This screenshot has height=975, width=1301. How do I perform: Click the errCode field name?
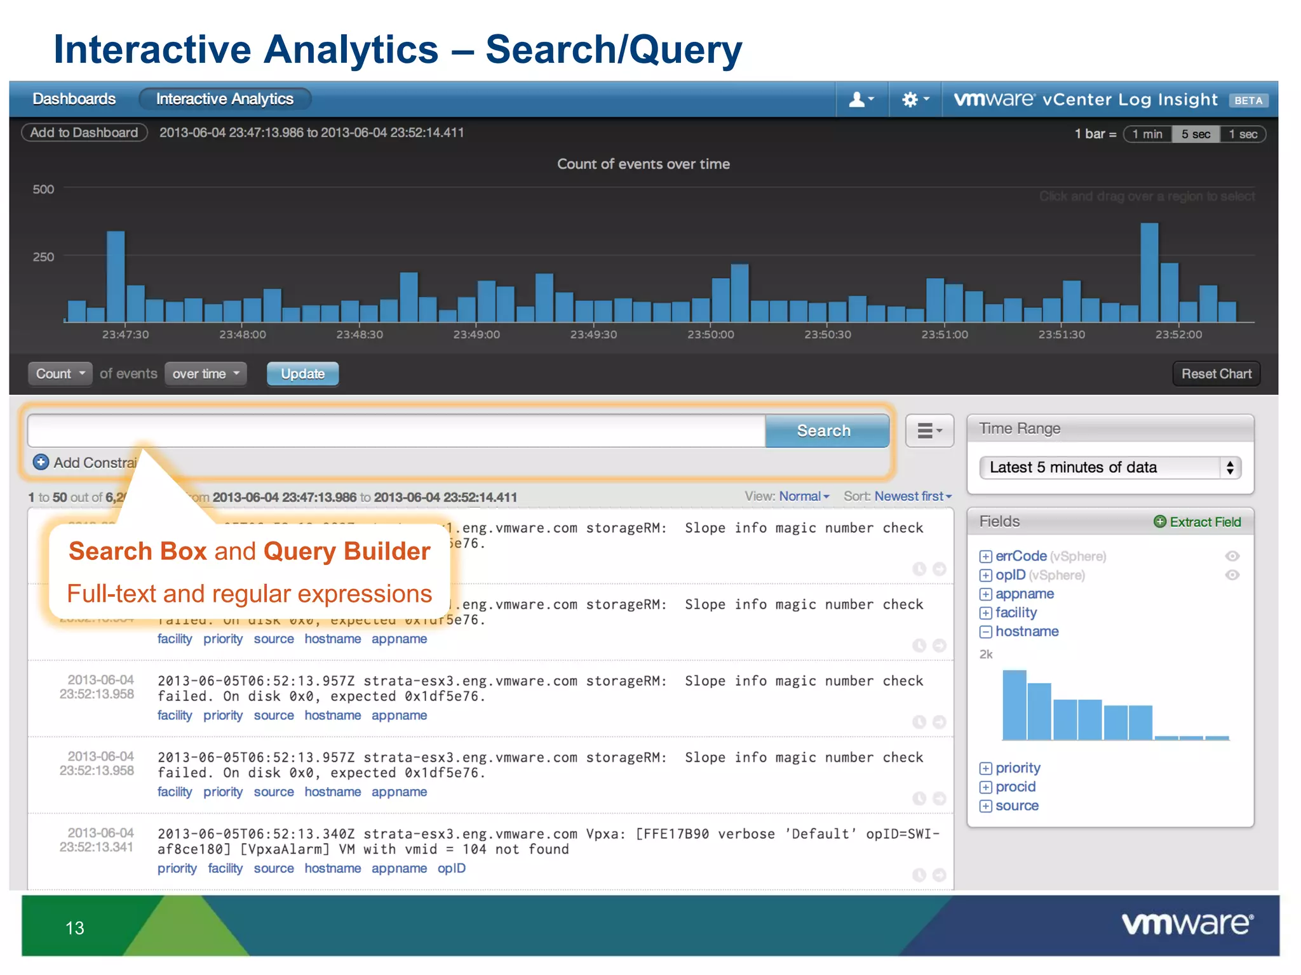1020,556
